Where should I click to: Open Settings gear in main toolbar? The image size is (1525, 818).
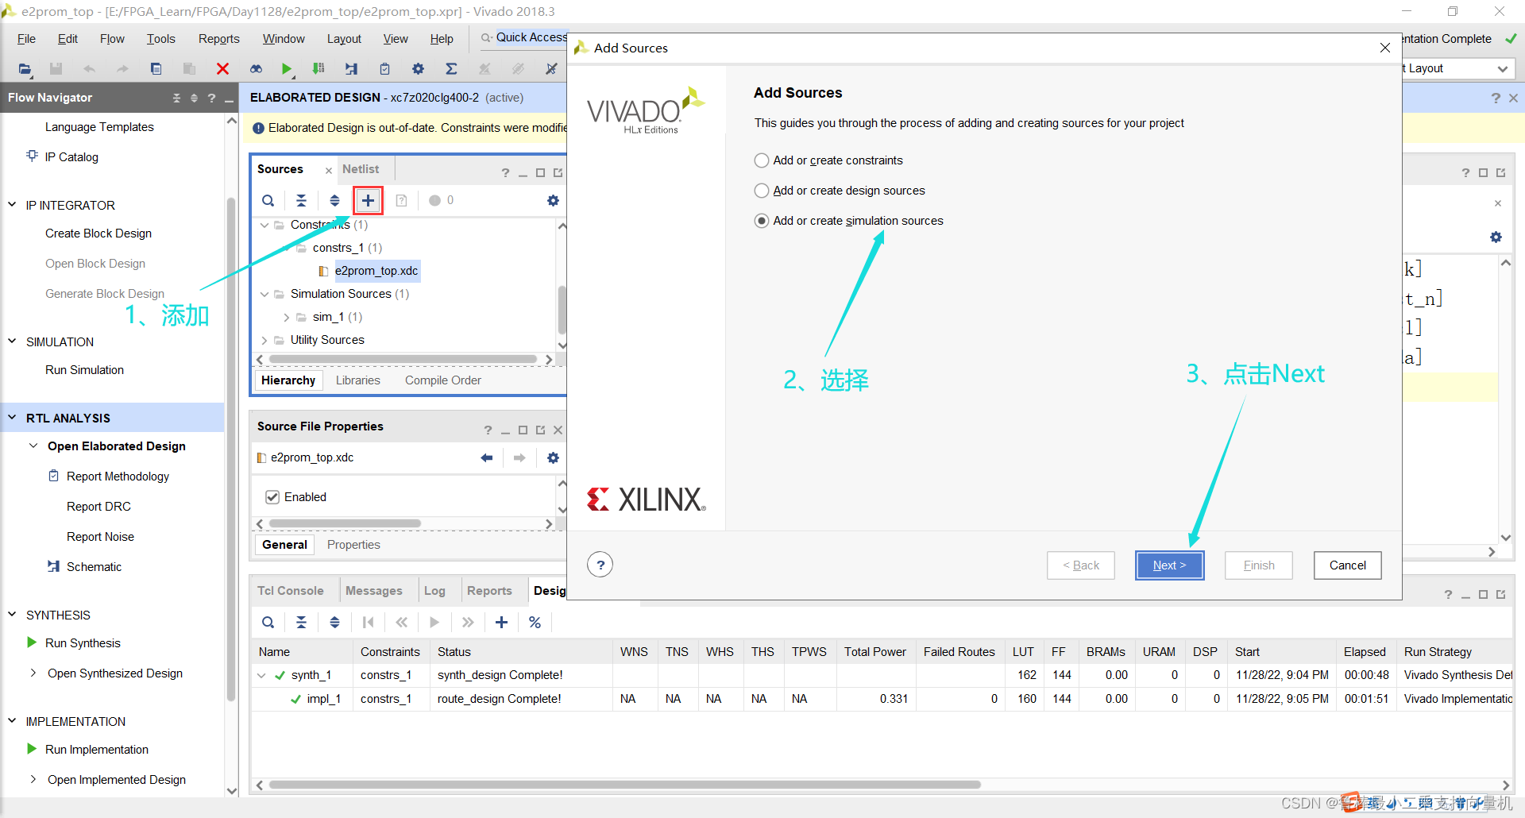(418, 69)
